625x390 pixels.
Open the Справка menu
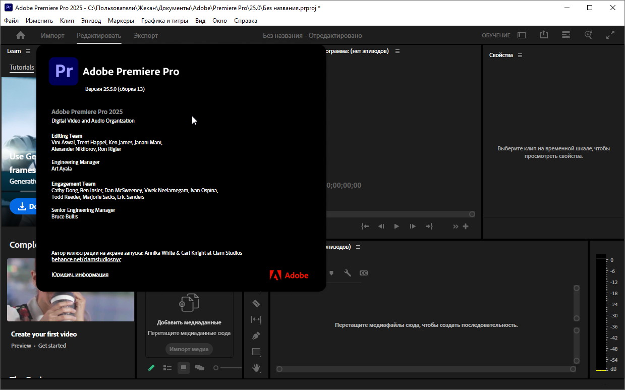point(246,21)
